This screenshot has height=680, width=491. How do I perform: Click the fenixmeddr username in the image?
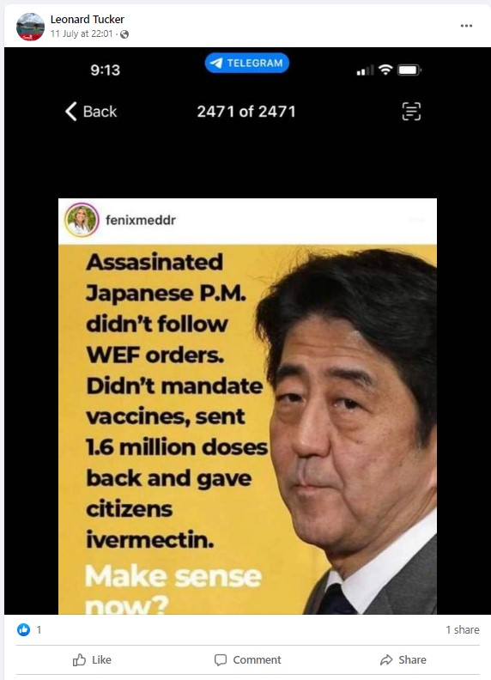click(141, 221)
